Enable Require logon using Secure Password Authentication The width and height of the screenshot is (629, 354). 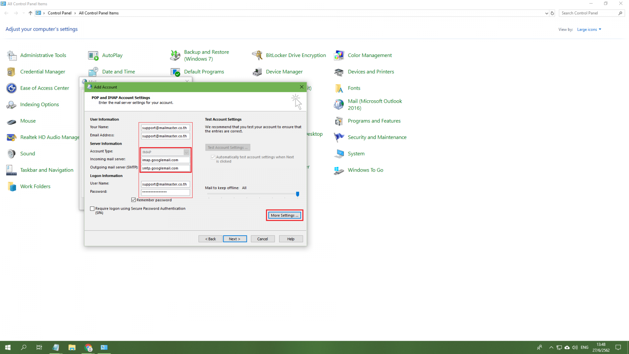92,209
